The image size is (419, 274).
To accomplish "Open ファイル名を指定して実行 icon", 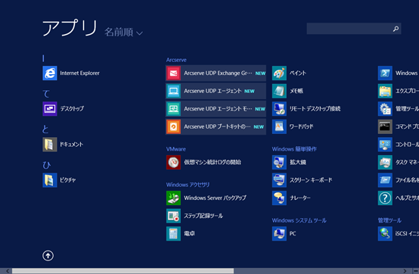I will [x=385, y=180].
